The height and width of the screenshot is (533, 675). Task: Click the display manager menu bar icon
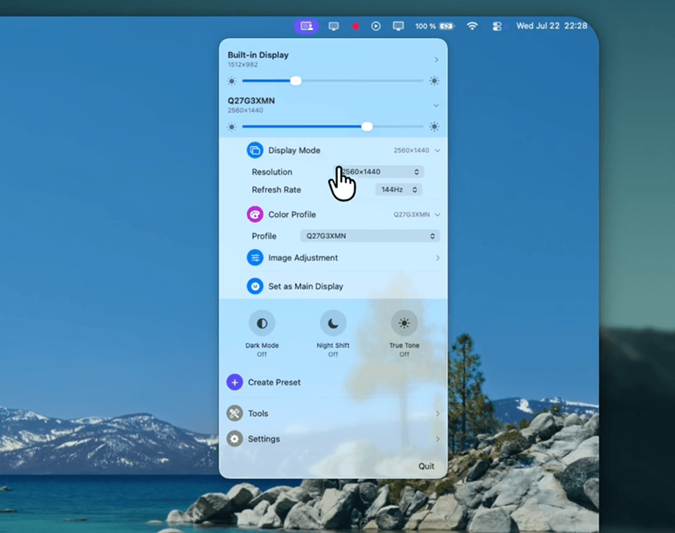tap(307, 26)
